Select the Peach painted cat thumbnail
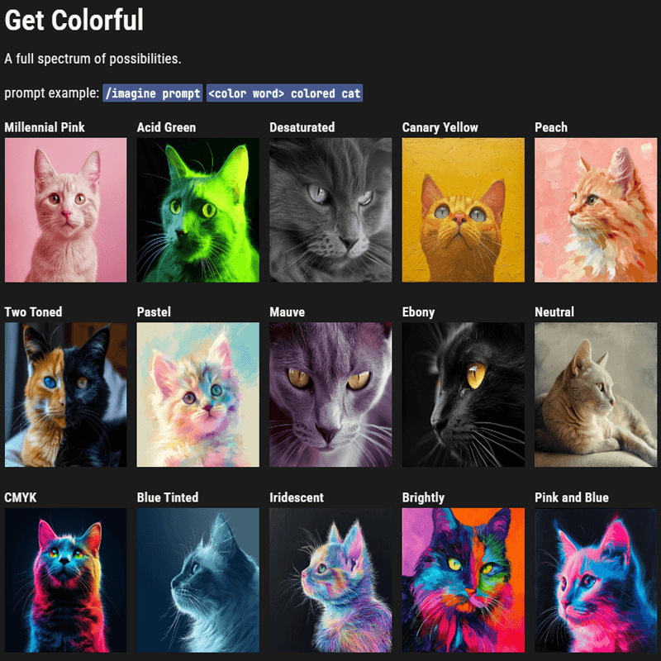This screenshot has width=661, height=661. tap(596, 210)
